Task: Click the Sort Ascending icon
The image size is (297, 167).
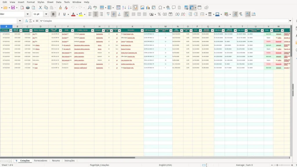Action: coord(124,8)
